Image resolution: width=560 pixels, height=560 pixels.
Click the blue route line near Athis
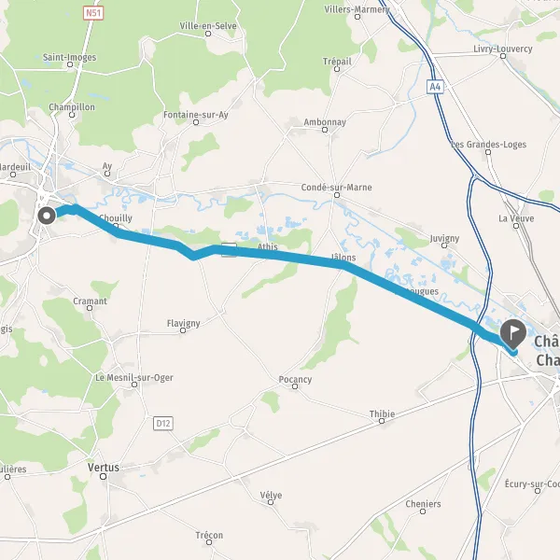pos(272,254)
